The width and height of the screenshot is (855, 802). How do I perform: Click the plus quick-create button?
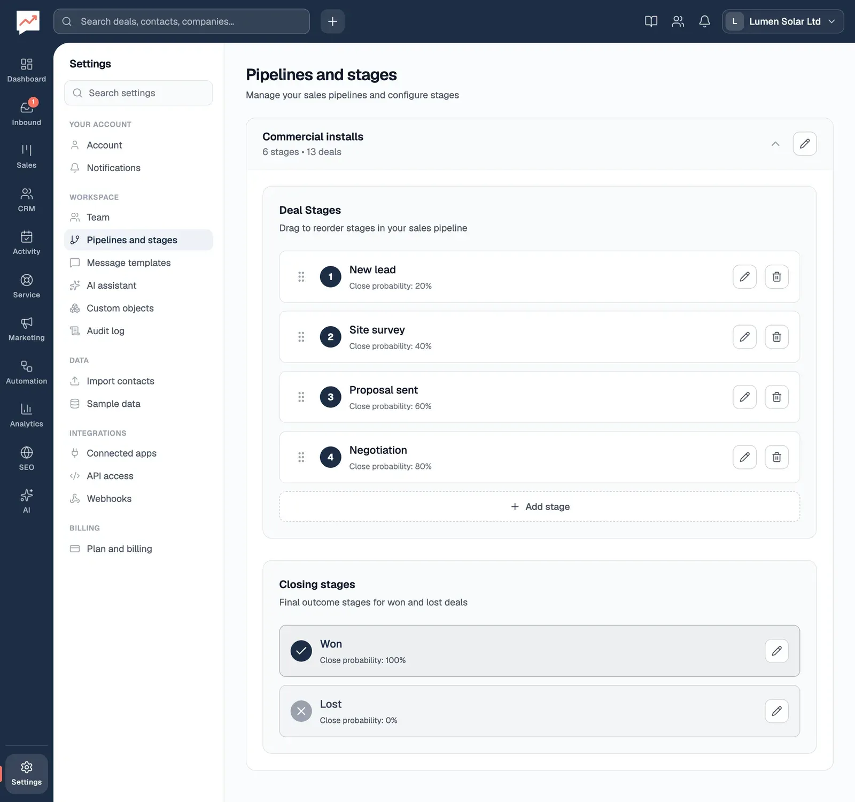(x=332, y=21)
